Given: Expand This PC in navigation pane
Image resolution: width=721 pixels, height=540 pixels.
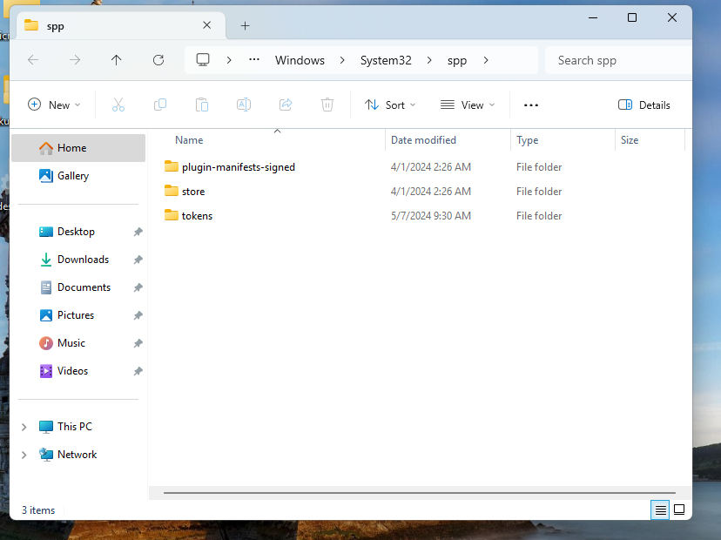Looking at the screenshot, I should pos(24,427).
